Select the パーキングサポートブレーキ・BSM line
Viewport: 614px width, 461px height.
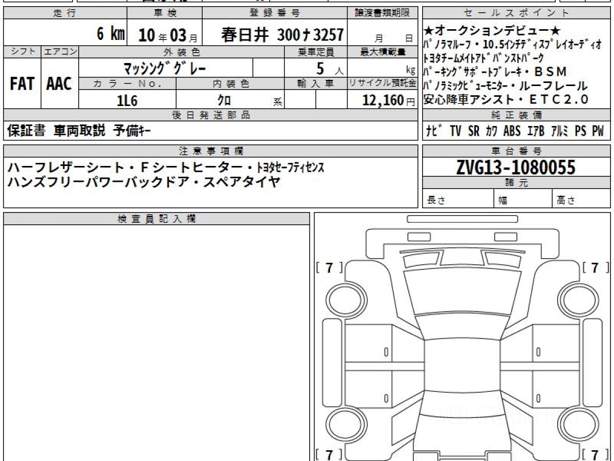point(495,72)
